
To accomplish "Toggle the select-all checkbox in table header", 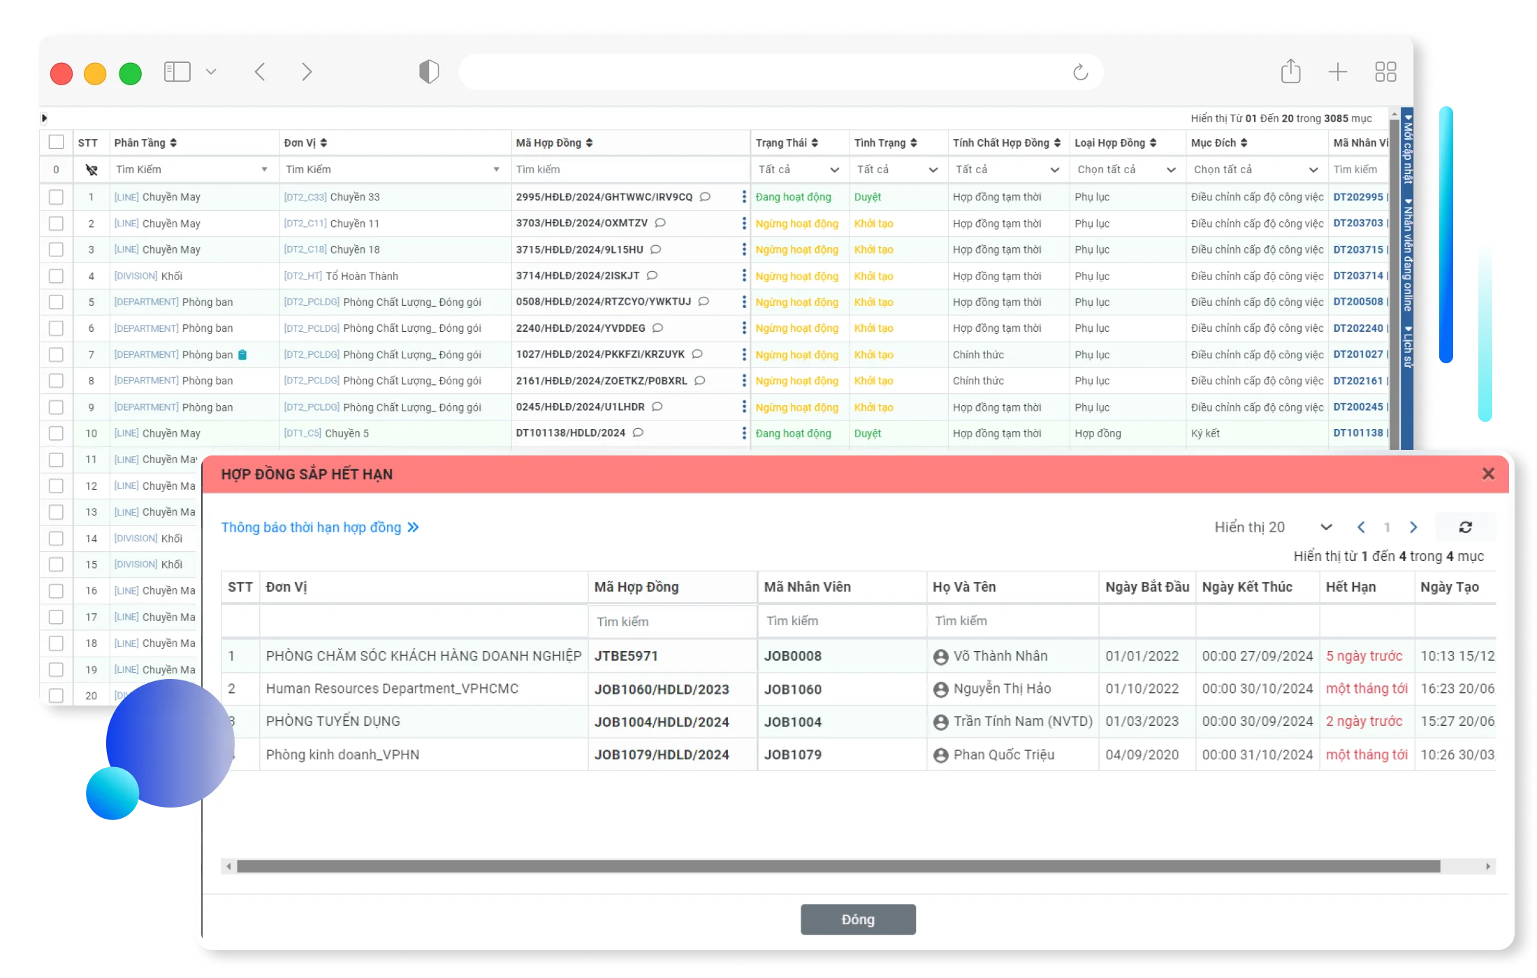I will pos(56,143).
